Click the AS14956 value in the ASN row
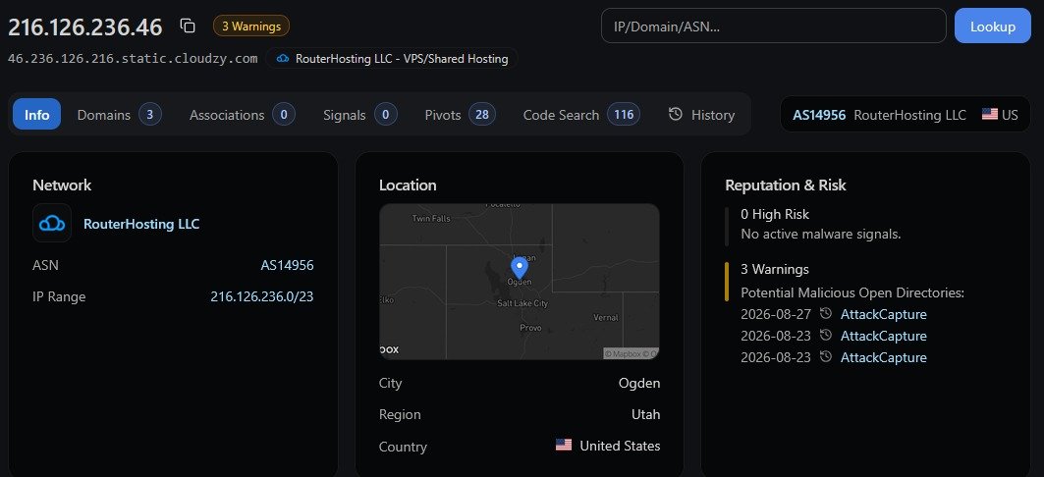The height and width of the screenshot is (477, 1044). [x=287, y=265]
